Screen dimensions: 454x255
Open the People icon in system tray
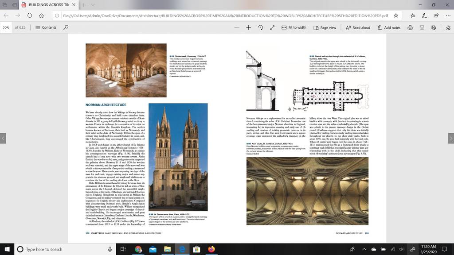[x=352, y=249]
